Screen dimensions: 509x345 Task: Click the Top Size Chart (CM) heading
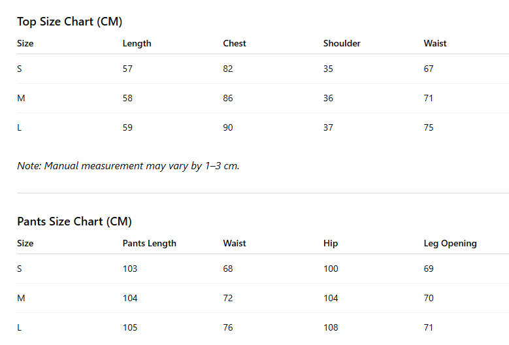tap(69, 22)
